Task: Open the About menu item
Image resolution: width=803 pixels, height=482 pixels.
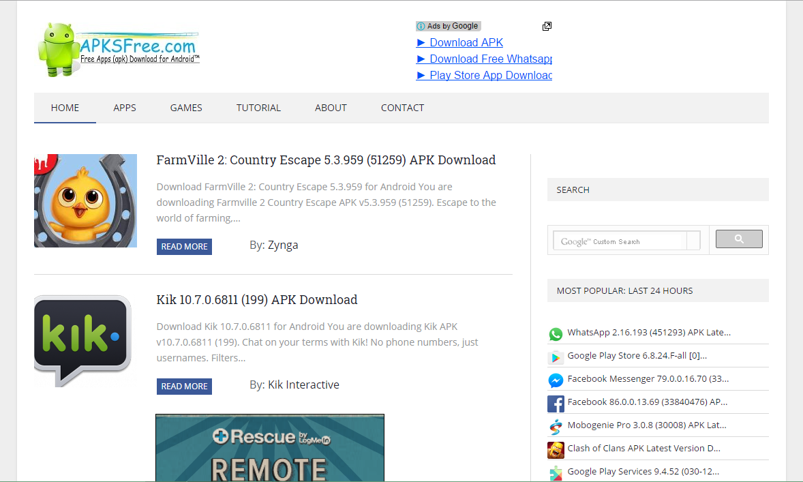Action: point(331,108)
